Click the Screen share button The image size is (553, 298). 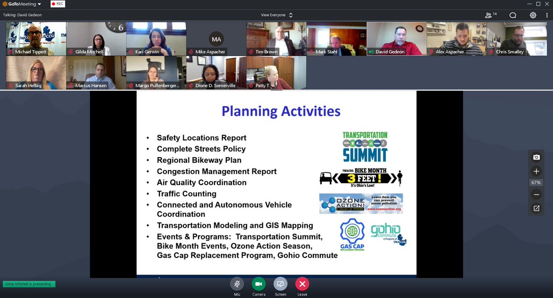click(280, 284)
